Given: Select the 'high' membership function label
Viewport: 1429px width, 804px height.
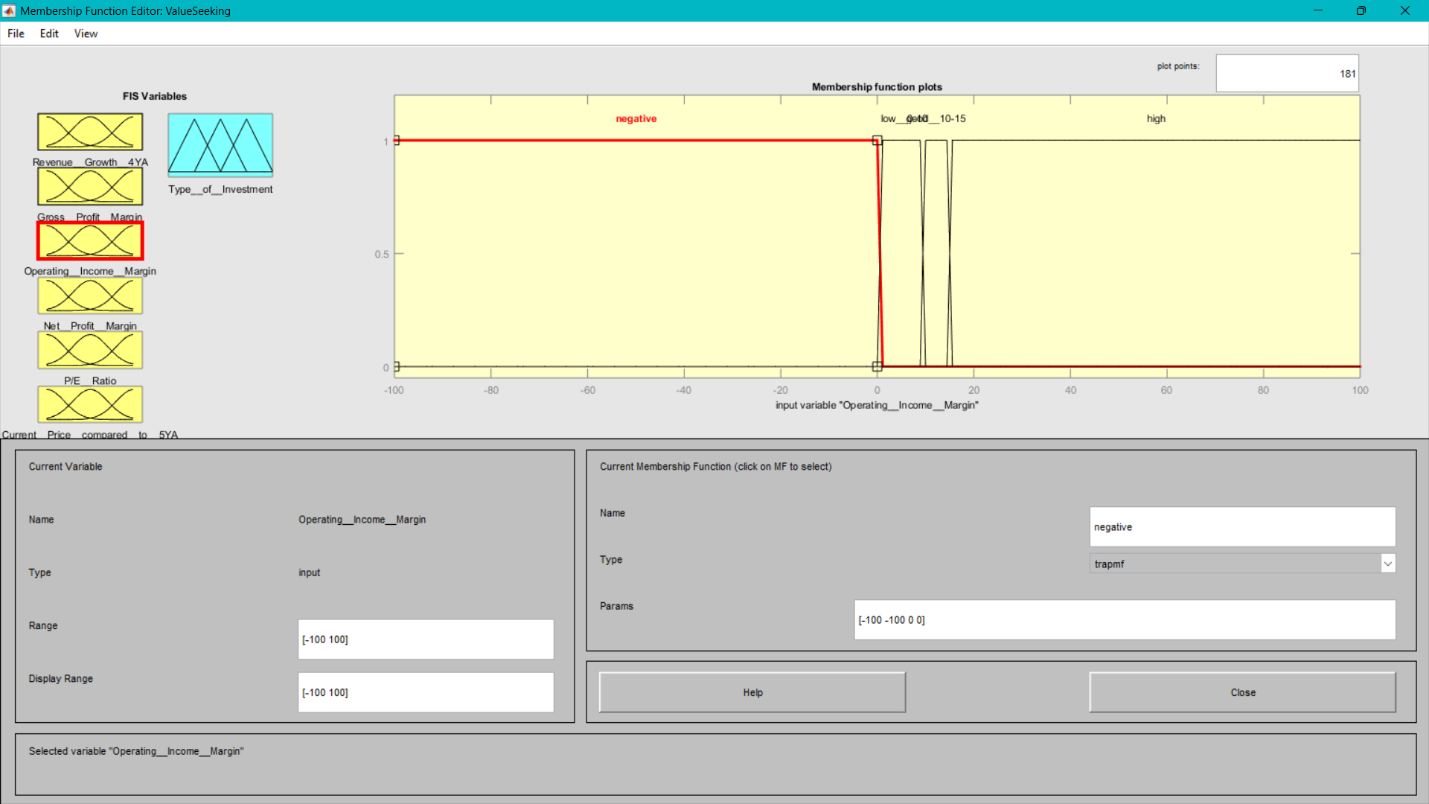Looking at the screenshot, I should pos(1156,118).
